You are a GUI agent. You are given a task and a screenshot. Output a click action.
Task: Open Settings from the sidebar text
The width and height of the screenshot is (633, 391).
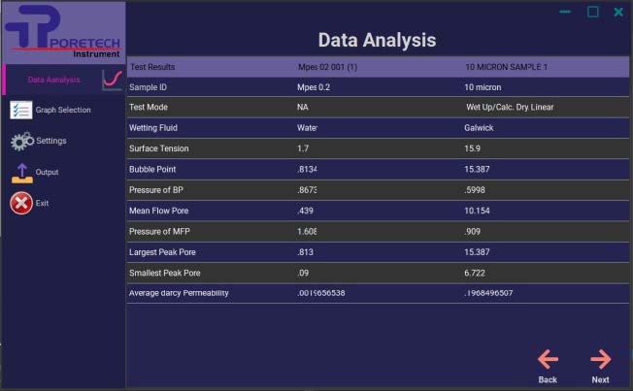point(51,142)
